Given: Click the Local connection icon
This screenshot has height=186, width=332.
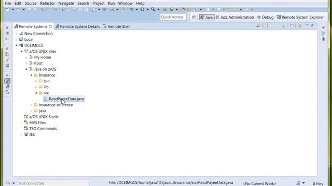Looking at the screenshot, I should point(21,39).
